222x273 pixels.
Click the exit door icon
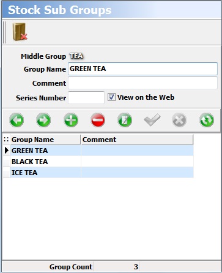[x=20, y=32]
